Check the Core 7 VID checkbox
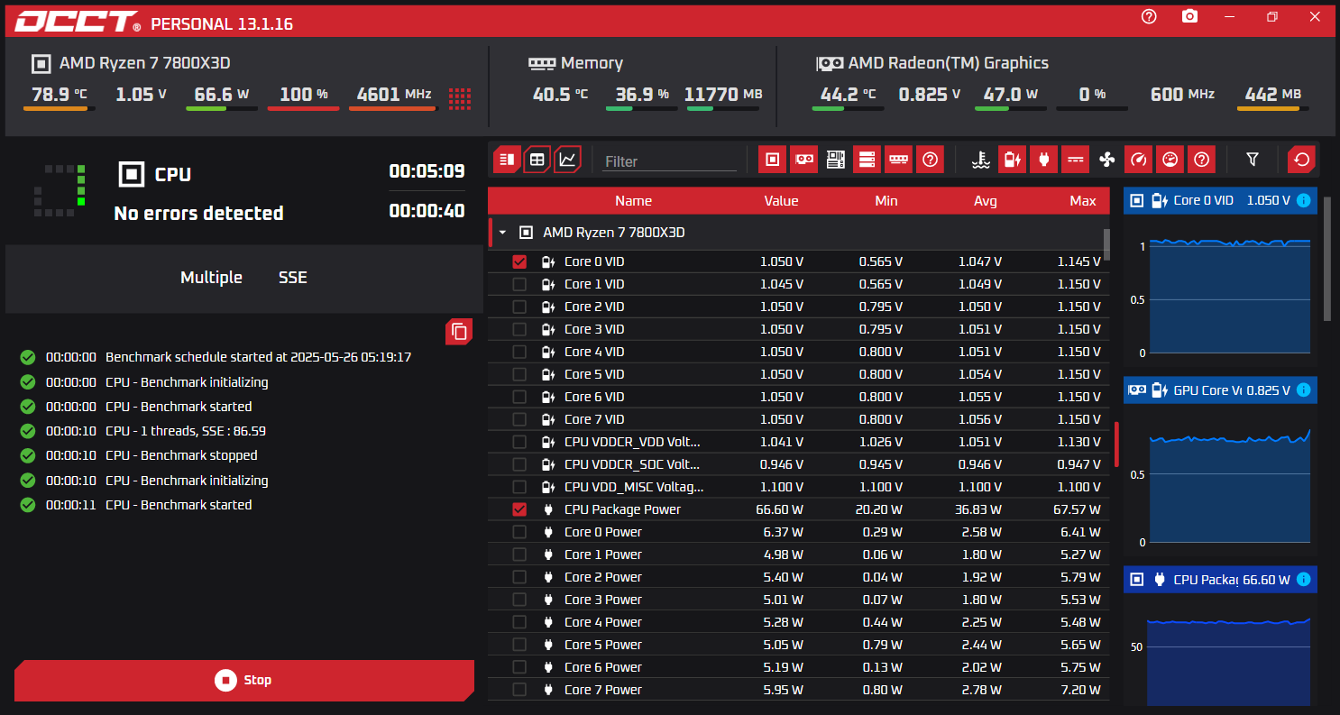Image resolution: width=1340 pixels, height=715 pixels. [519, 419]
